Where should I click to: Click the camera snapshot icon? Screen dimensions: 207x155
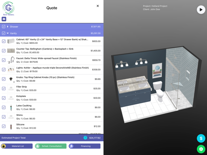pos(4,19)
